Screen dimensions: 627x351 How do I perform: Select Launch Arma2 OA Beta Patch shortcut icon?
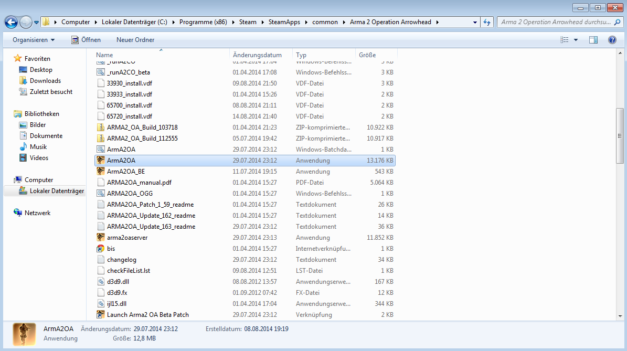tap(101, 315)
